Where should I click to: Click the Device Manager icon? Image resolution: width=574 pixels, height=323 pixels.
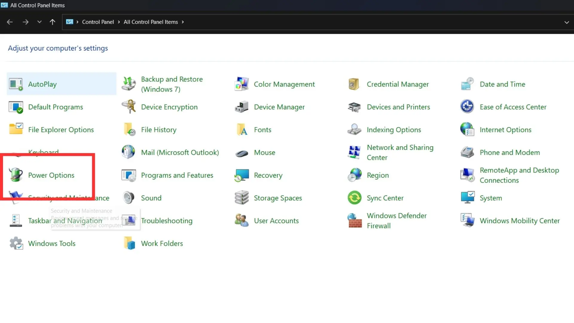pos(242,107)
